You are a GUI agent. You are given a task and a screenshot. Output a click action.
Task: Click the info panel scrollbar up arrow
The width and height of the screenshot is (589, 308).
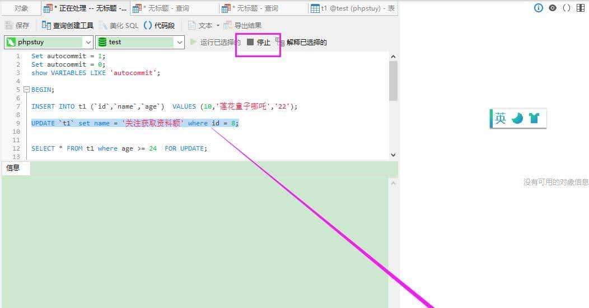click(x=393, y=183)
